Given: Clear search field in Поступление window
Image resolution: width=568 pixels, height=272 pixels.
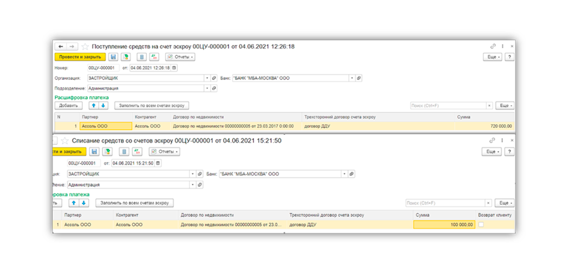Looking at the screenshot, I should click(490, 106).
